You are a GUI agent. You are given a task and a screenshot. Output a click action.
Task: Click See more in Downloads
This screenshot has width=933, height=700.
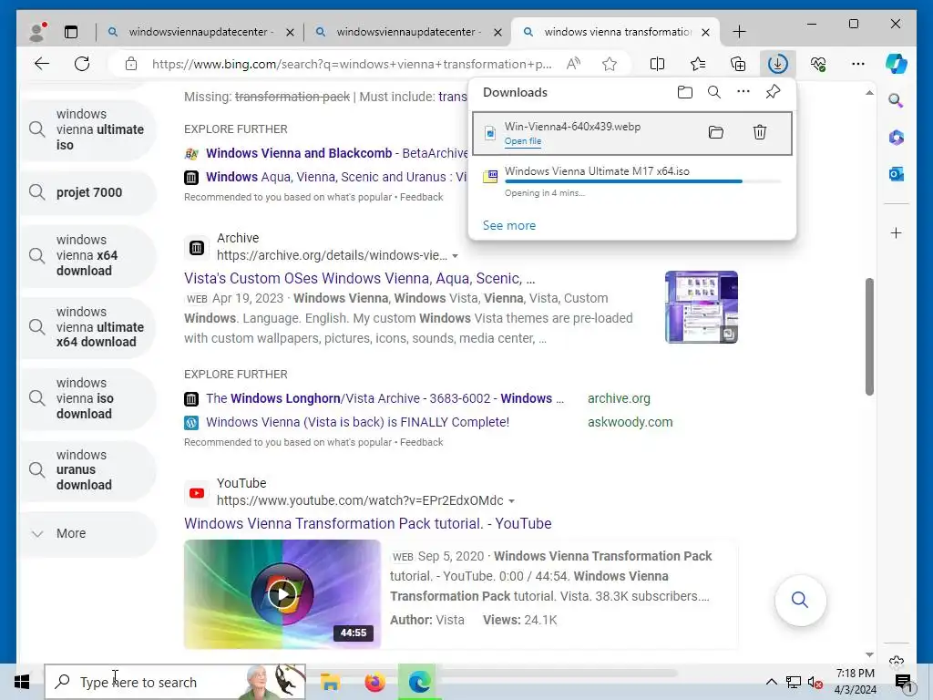pos(509,226)
